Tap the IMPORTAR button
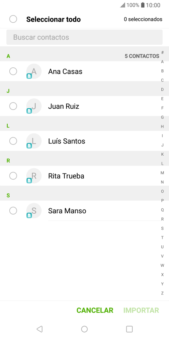Screen dimensions: 169x339 tap(141, 310)
